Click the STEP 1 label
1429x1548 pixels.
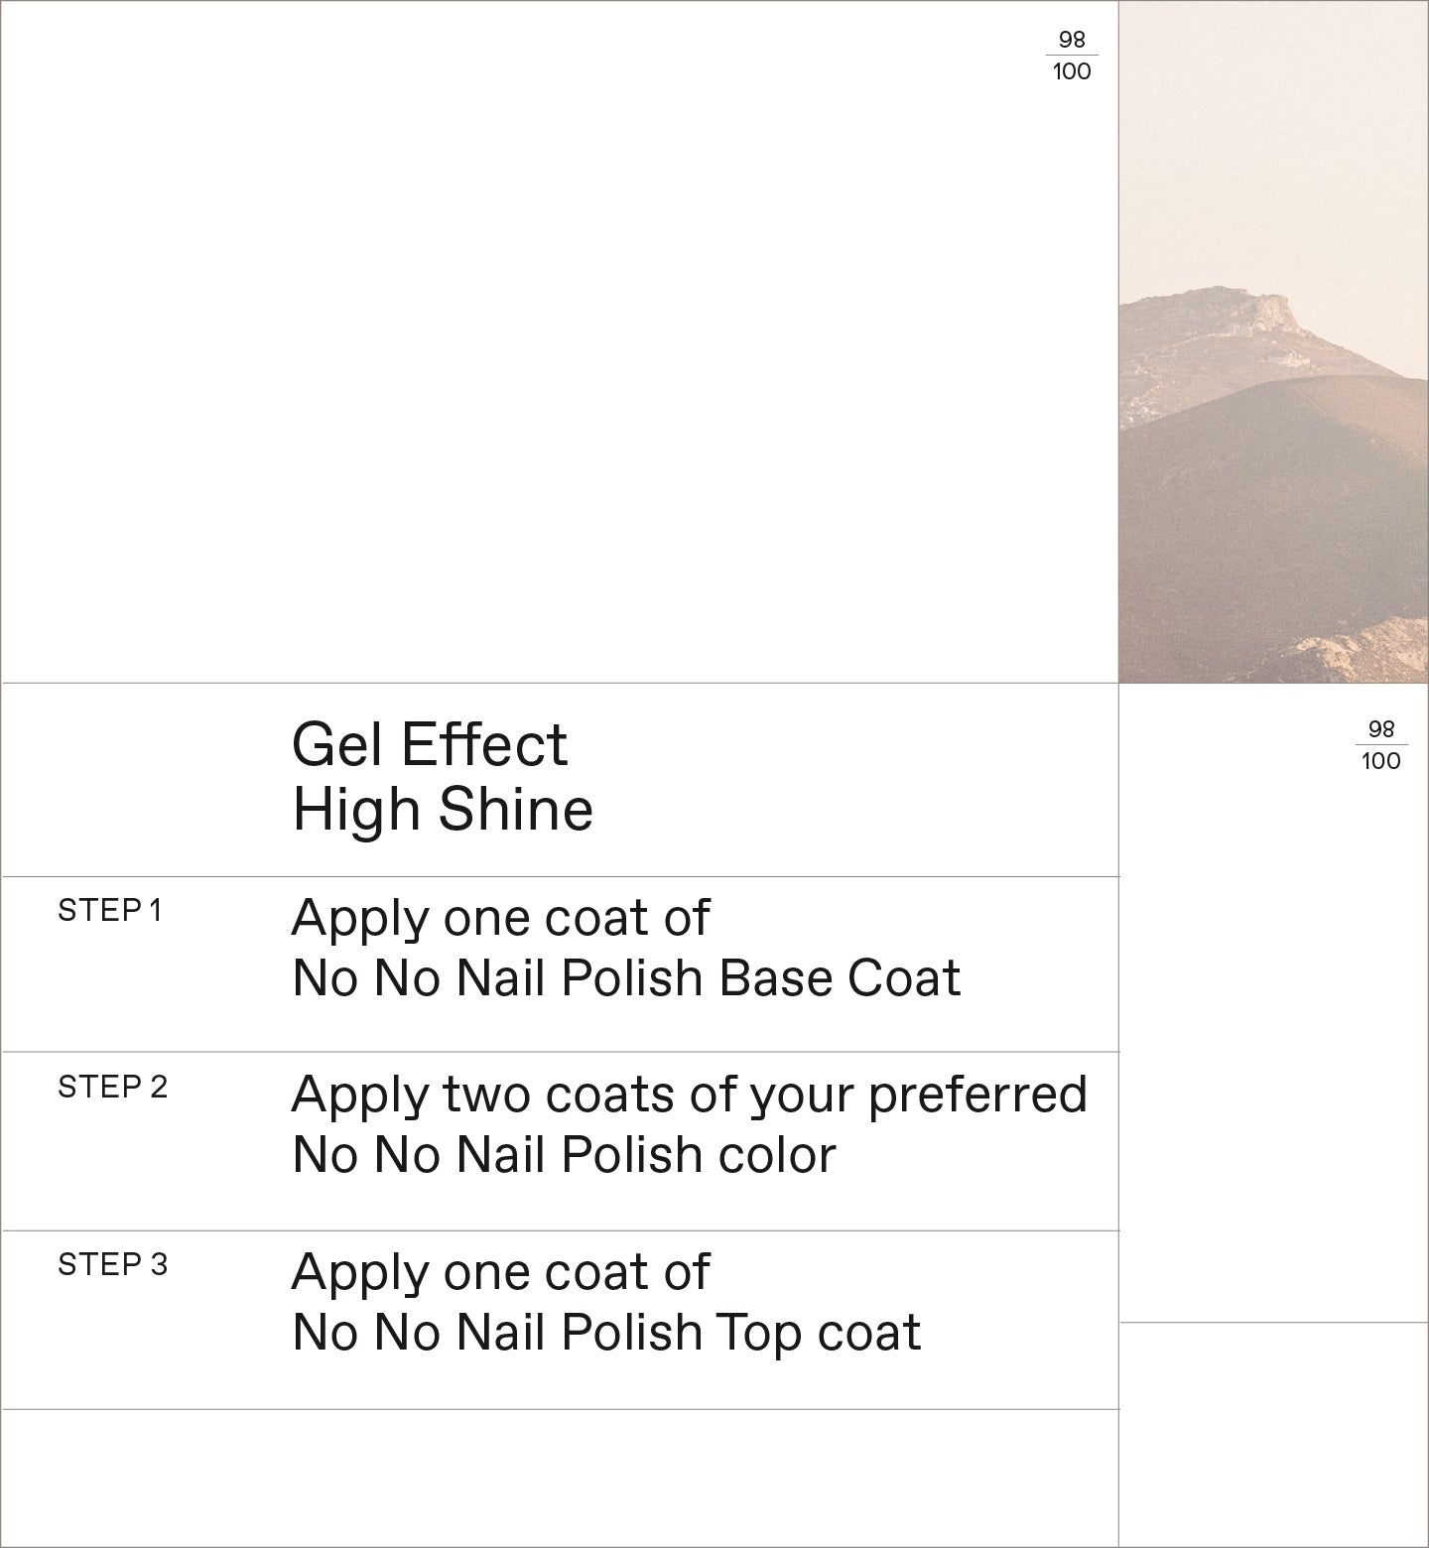pyautogui.click(x=109, y=910)
